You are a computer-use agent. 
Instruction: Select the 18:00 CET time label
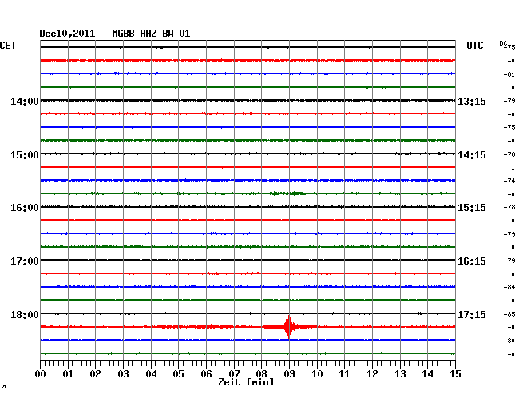coord(25,314)
